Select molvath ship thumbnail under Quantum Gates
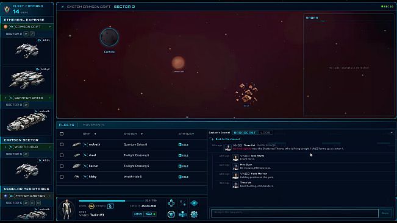The height and width of the screenshot is (223, 397). pos(27,122)
